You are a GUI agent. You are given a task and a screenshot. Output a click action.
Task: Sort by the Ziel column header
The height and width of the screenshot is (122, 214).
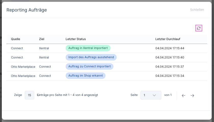pos(42,39)
